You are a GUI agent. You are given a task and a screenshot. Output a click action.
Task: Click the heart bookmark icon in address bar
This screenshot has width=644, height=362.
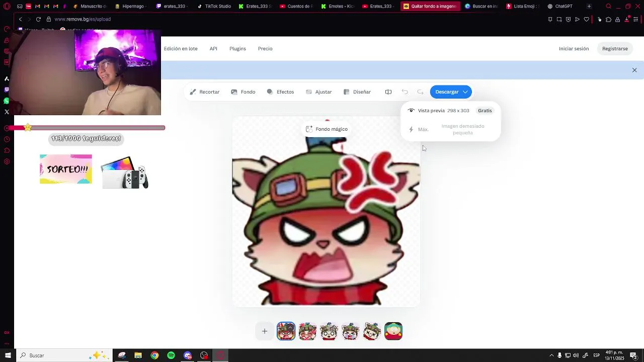coord(586,19)
